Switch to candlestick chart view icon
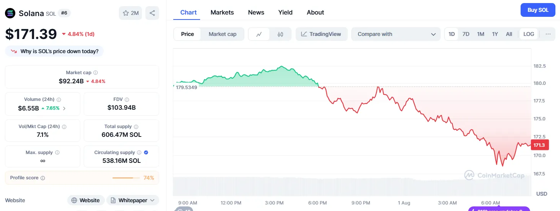The width and height of the screenshot is (560, 211). 280,34
